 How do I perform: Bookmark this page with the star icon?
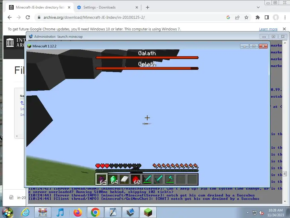click(246, 17)
